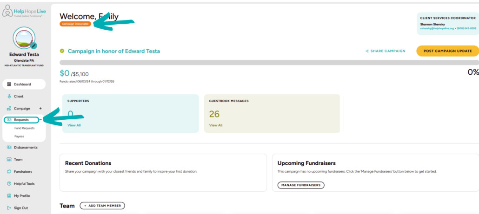The image size is (479, 214).
Task: View all guestbook messages
Action: tap(216, 125)
